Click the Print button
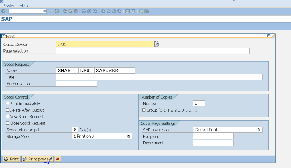 tap(11, 159)
